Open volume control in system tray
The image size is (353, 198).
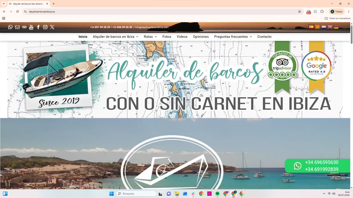[334, 194]
